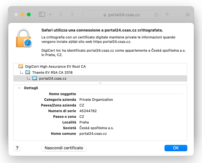This screenshot has height=163, width=202.
Task: Click the portal24.csas.cz common name value
Action: point(93,134)
